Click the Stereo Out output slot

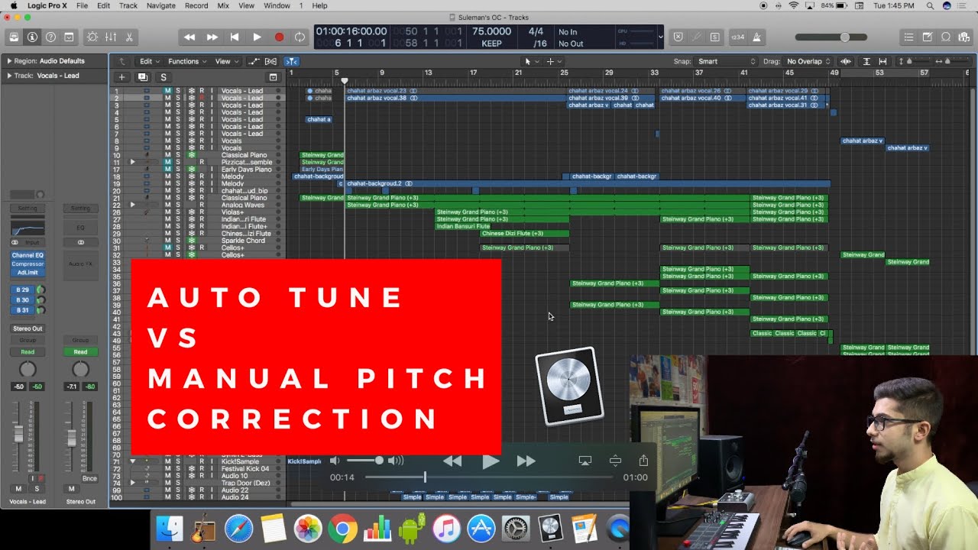pos(28,328)
